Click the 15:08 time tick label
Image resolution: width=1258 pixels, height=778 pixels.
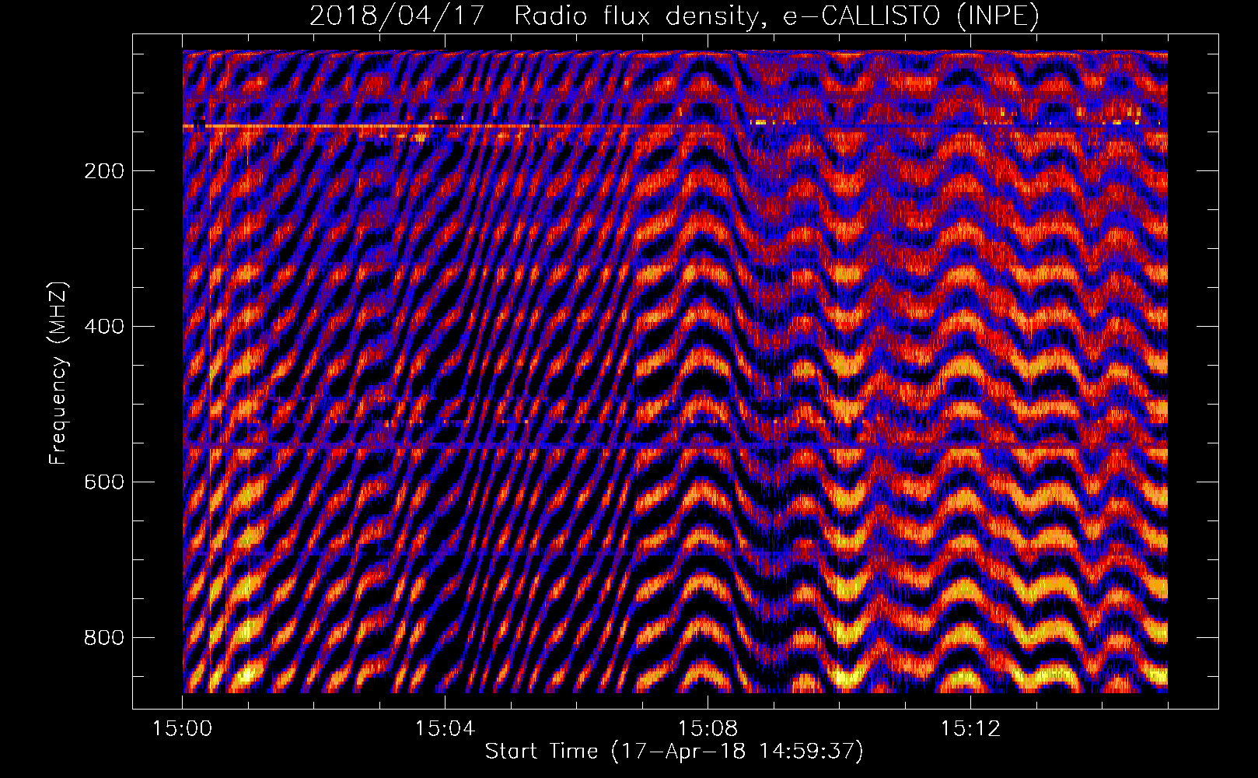[x=708, y=729]
